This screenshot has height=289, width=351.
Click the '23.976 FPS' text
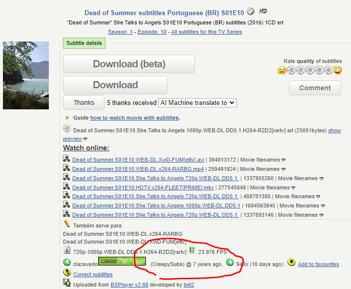coord(212,252)
